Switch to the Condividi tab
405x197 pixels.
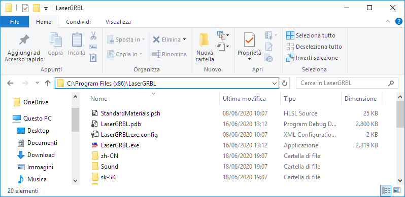(x=78, y=22)
